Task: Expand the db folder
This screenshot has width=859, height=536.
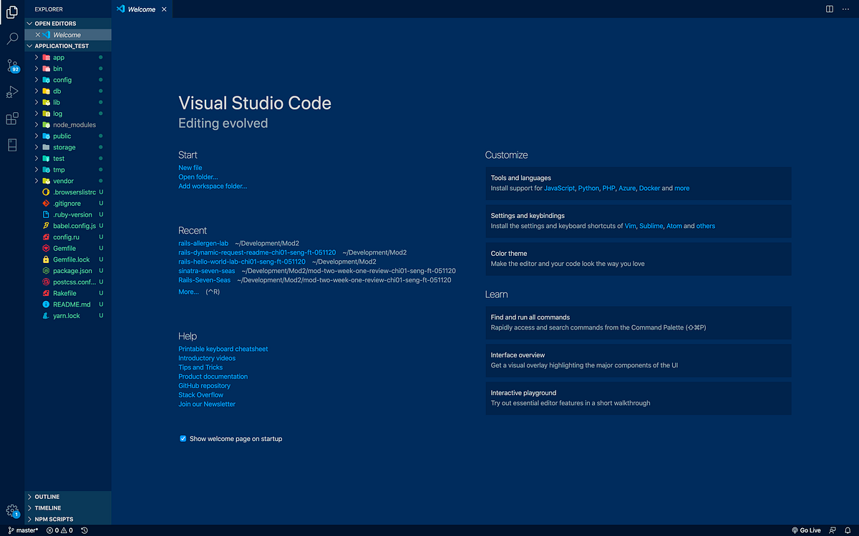Action: [x=68, y=91]
